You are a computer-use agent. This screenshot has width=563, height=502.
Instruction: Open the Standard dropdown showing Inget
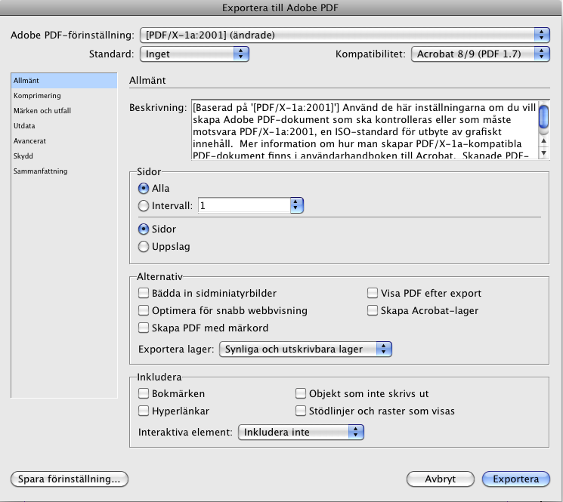pyautogui.click(x=194, y=54)
